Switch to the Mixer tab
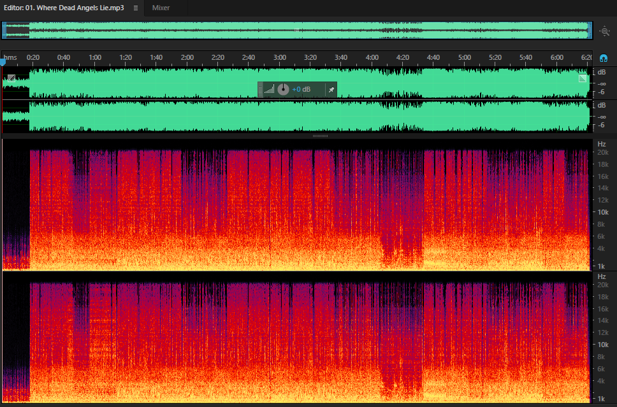This screenshot has height=407, width=617. [161, 8]
